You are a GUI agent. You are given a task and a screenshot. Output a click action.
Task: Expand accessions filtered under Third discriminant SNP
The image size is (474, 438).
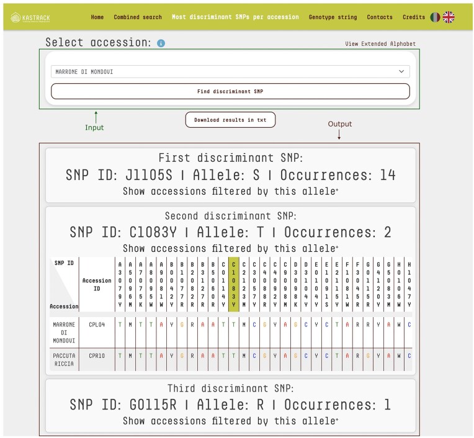pos(230,421)
